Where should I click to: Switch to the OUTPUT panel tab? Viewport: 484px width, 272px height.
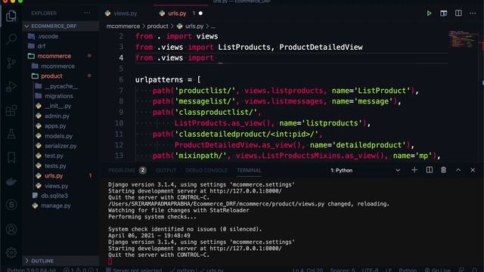click(x=166, y=170)
